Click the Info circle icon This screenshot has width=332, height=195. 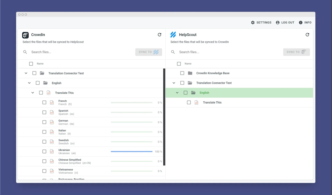click(x=301, y=23)
